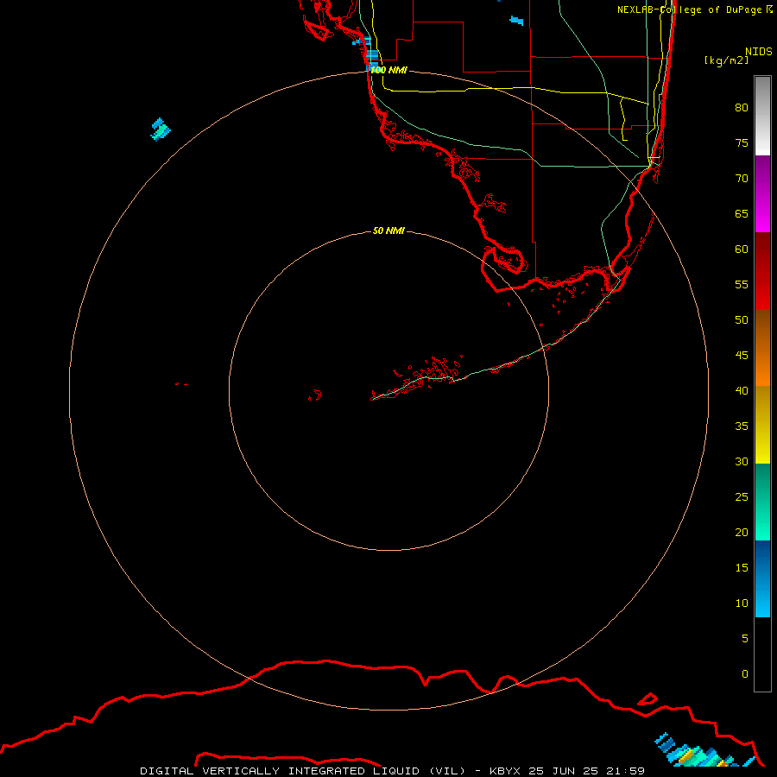
Task: Click the scale value 65
Action: (742, 214)
